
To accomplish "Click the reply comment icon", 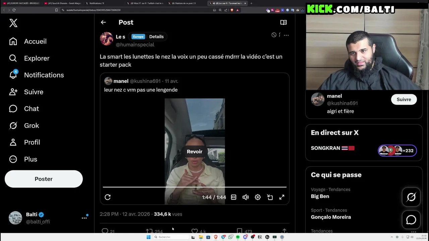I will point(105,231).
